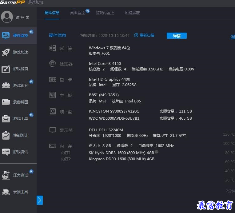Image resolution: width=235 pixels, height=215 pixels.
Task: Select text KINGSTON SV300S37A120G
Action: point(114,111)
